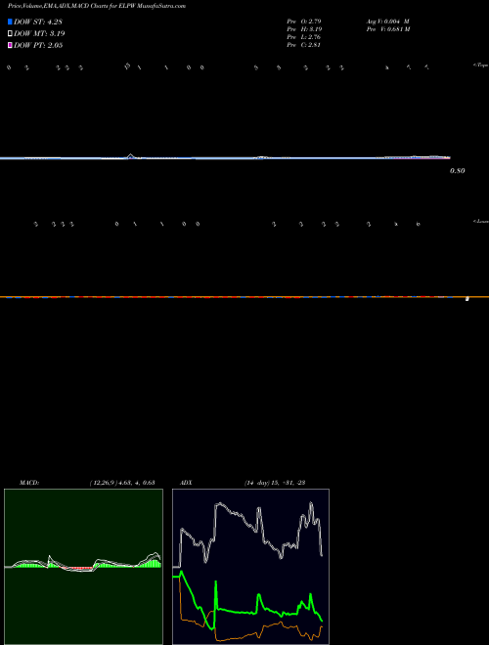Click the 0.80 price axis label
The image size is (489, 645).
click(458, 171)
